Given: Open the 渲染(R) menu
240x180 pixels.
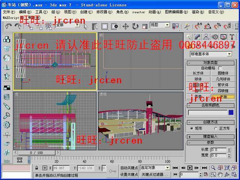Looking at the screenshot, I should pos(198,12).
